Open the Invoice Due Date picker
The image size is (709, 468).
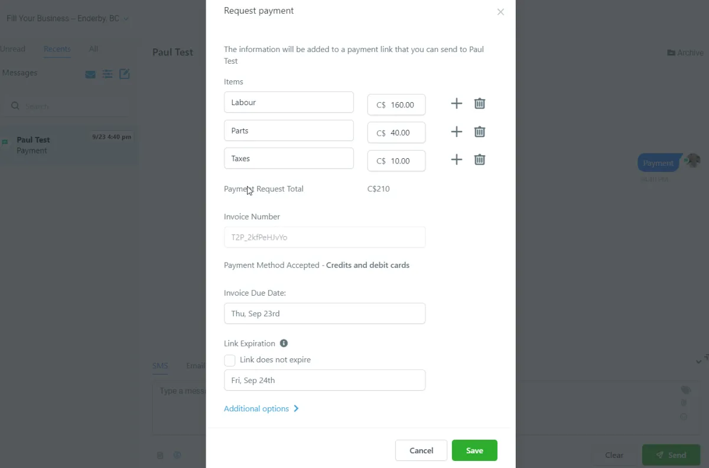(x=324, y=313)
